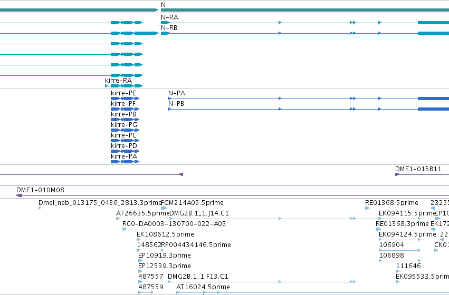Open the DMG2B.1_1.F13.C1 alignment label
This screenshot has height=295, width=449.
[198, 277]
